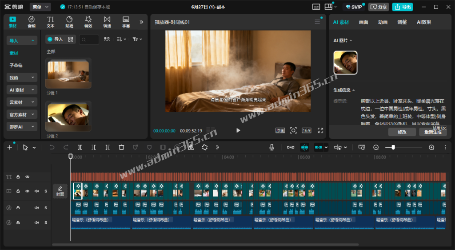455x250 pixels.
Task: Click the plus add-track icon
Action: (x=10, y=147)
